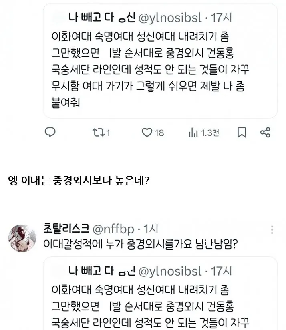The height and width of the screenshot is (330, 286).
Task: Tap the heart icon with 18 likes
Action: (148, 132)
